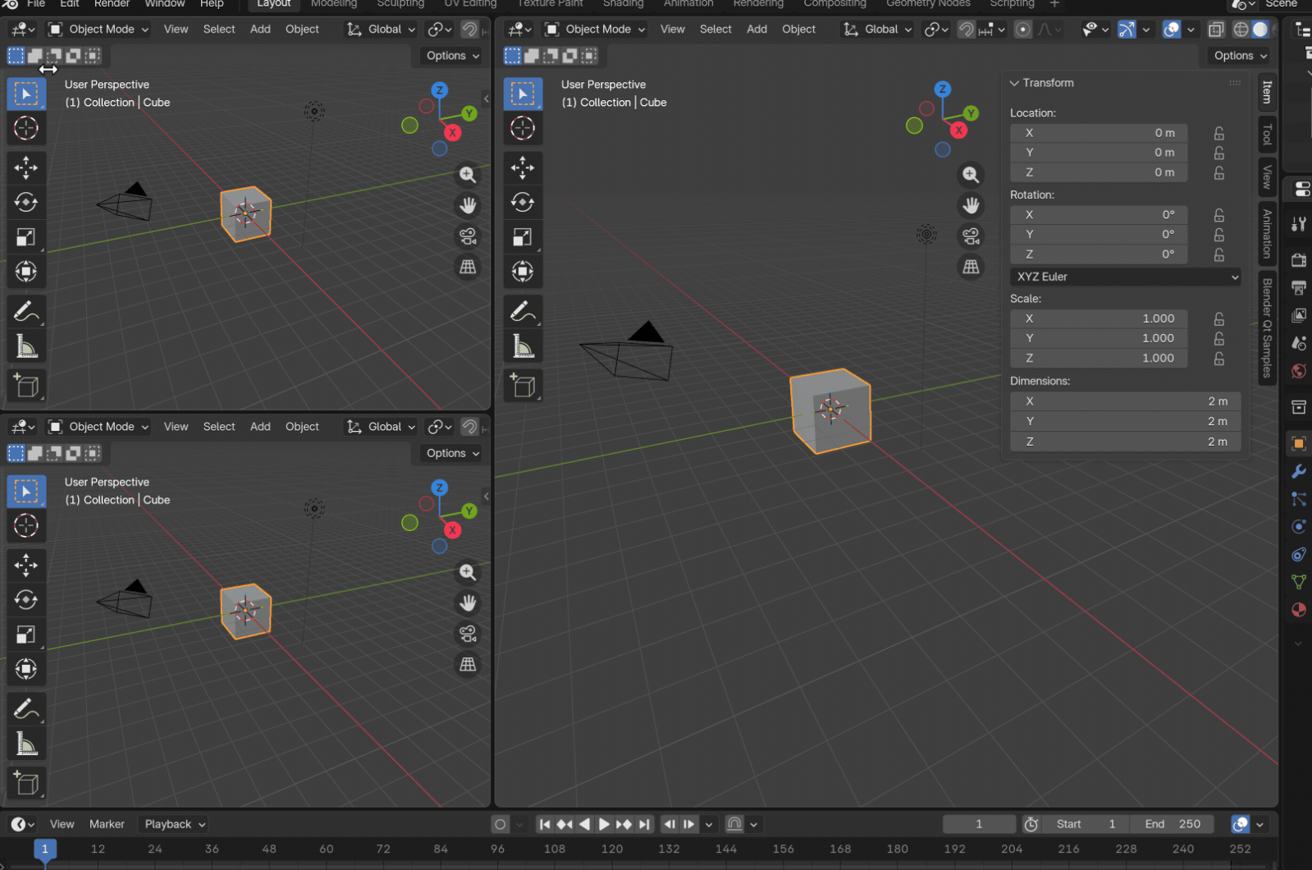Open Render properties tab icon
This screenshot has width=1312, height=870.
1298,260
